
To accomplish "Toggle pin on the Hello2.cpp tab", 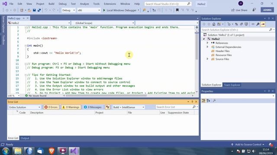I will coord(24,18).
